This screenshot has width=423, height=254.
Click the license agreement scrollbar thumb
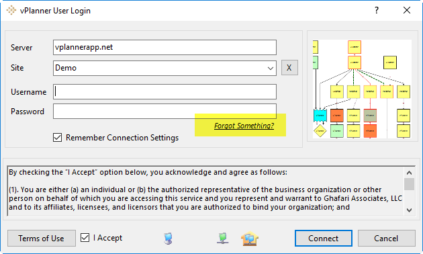[x=409, y=184]
